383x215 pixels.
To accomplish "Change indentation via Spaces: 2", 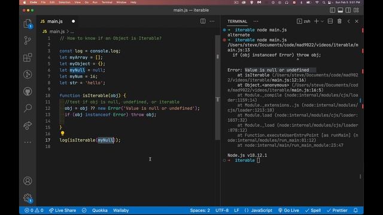I will point(200,210).
